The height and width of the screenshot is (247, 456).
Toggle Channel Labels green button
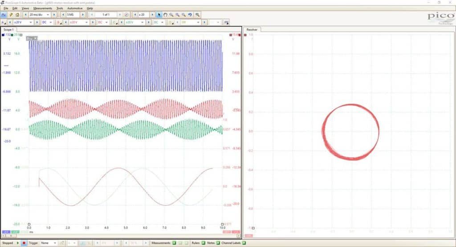[x=244, y=243]
